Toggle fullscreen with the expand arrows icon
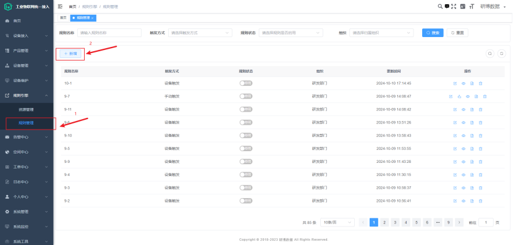The height and width of the screenshot is (245, 513). (454, 6)
